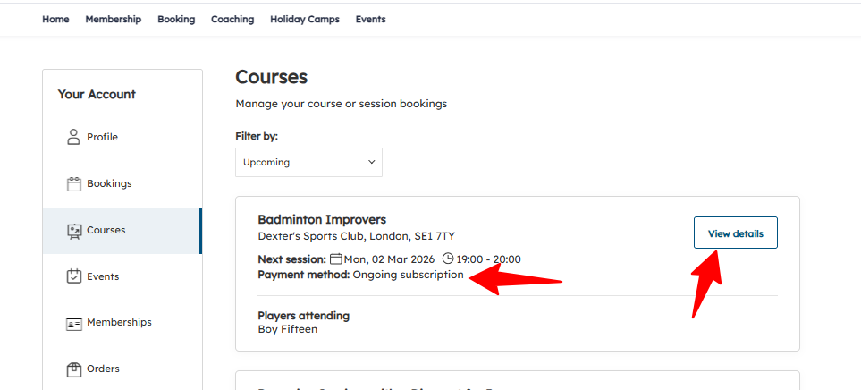Image resolution: width=861 pixels, height=390 pixels.
Task: Select Memberships in the account sidebar
Action: pos(119,322)
